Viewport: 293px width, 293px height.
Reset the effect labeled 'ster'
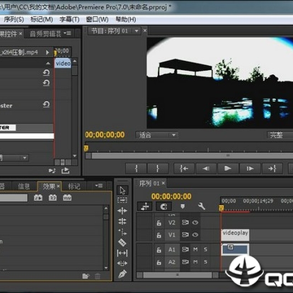click(x=46, y=104)
